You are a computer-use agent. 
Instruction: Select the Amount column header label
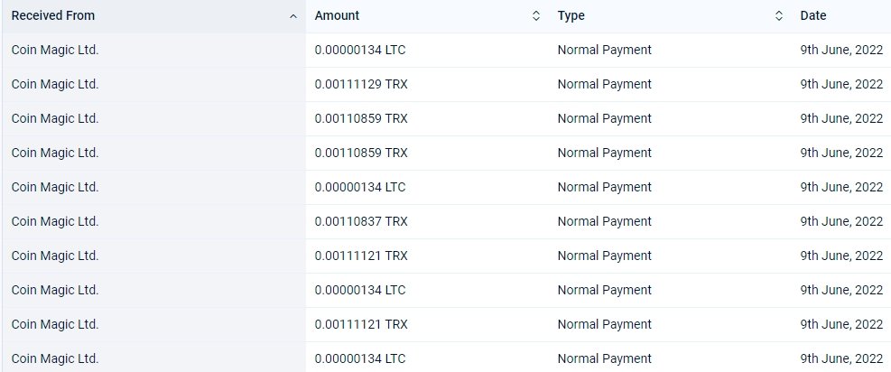click(x=337, y=16)
